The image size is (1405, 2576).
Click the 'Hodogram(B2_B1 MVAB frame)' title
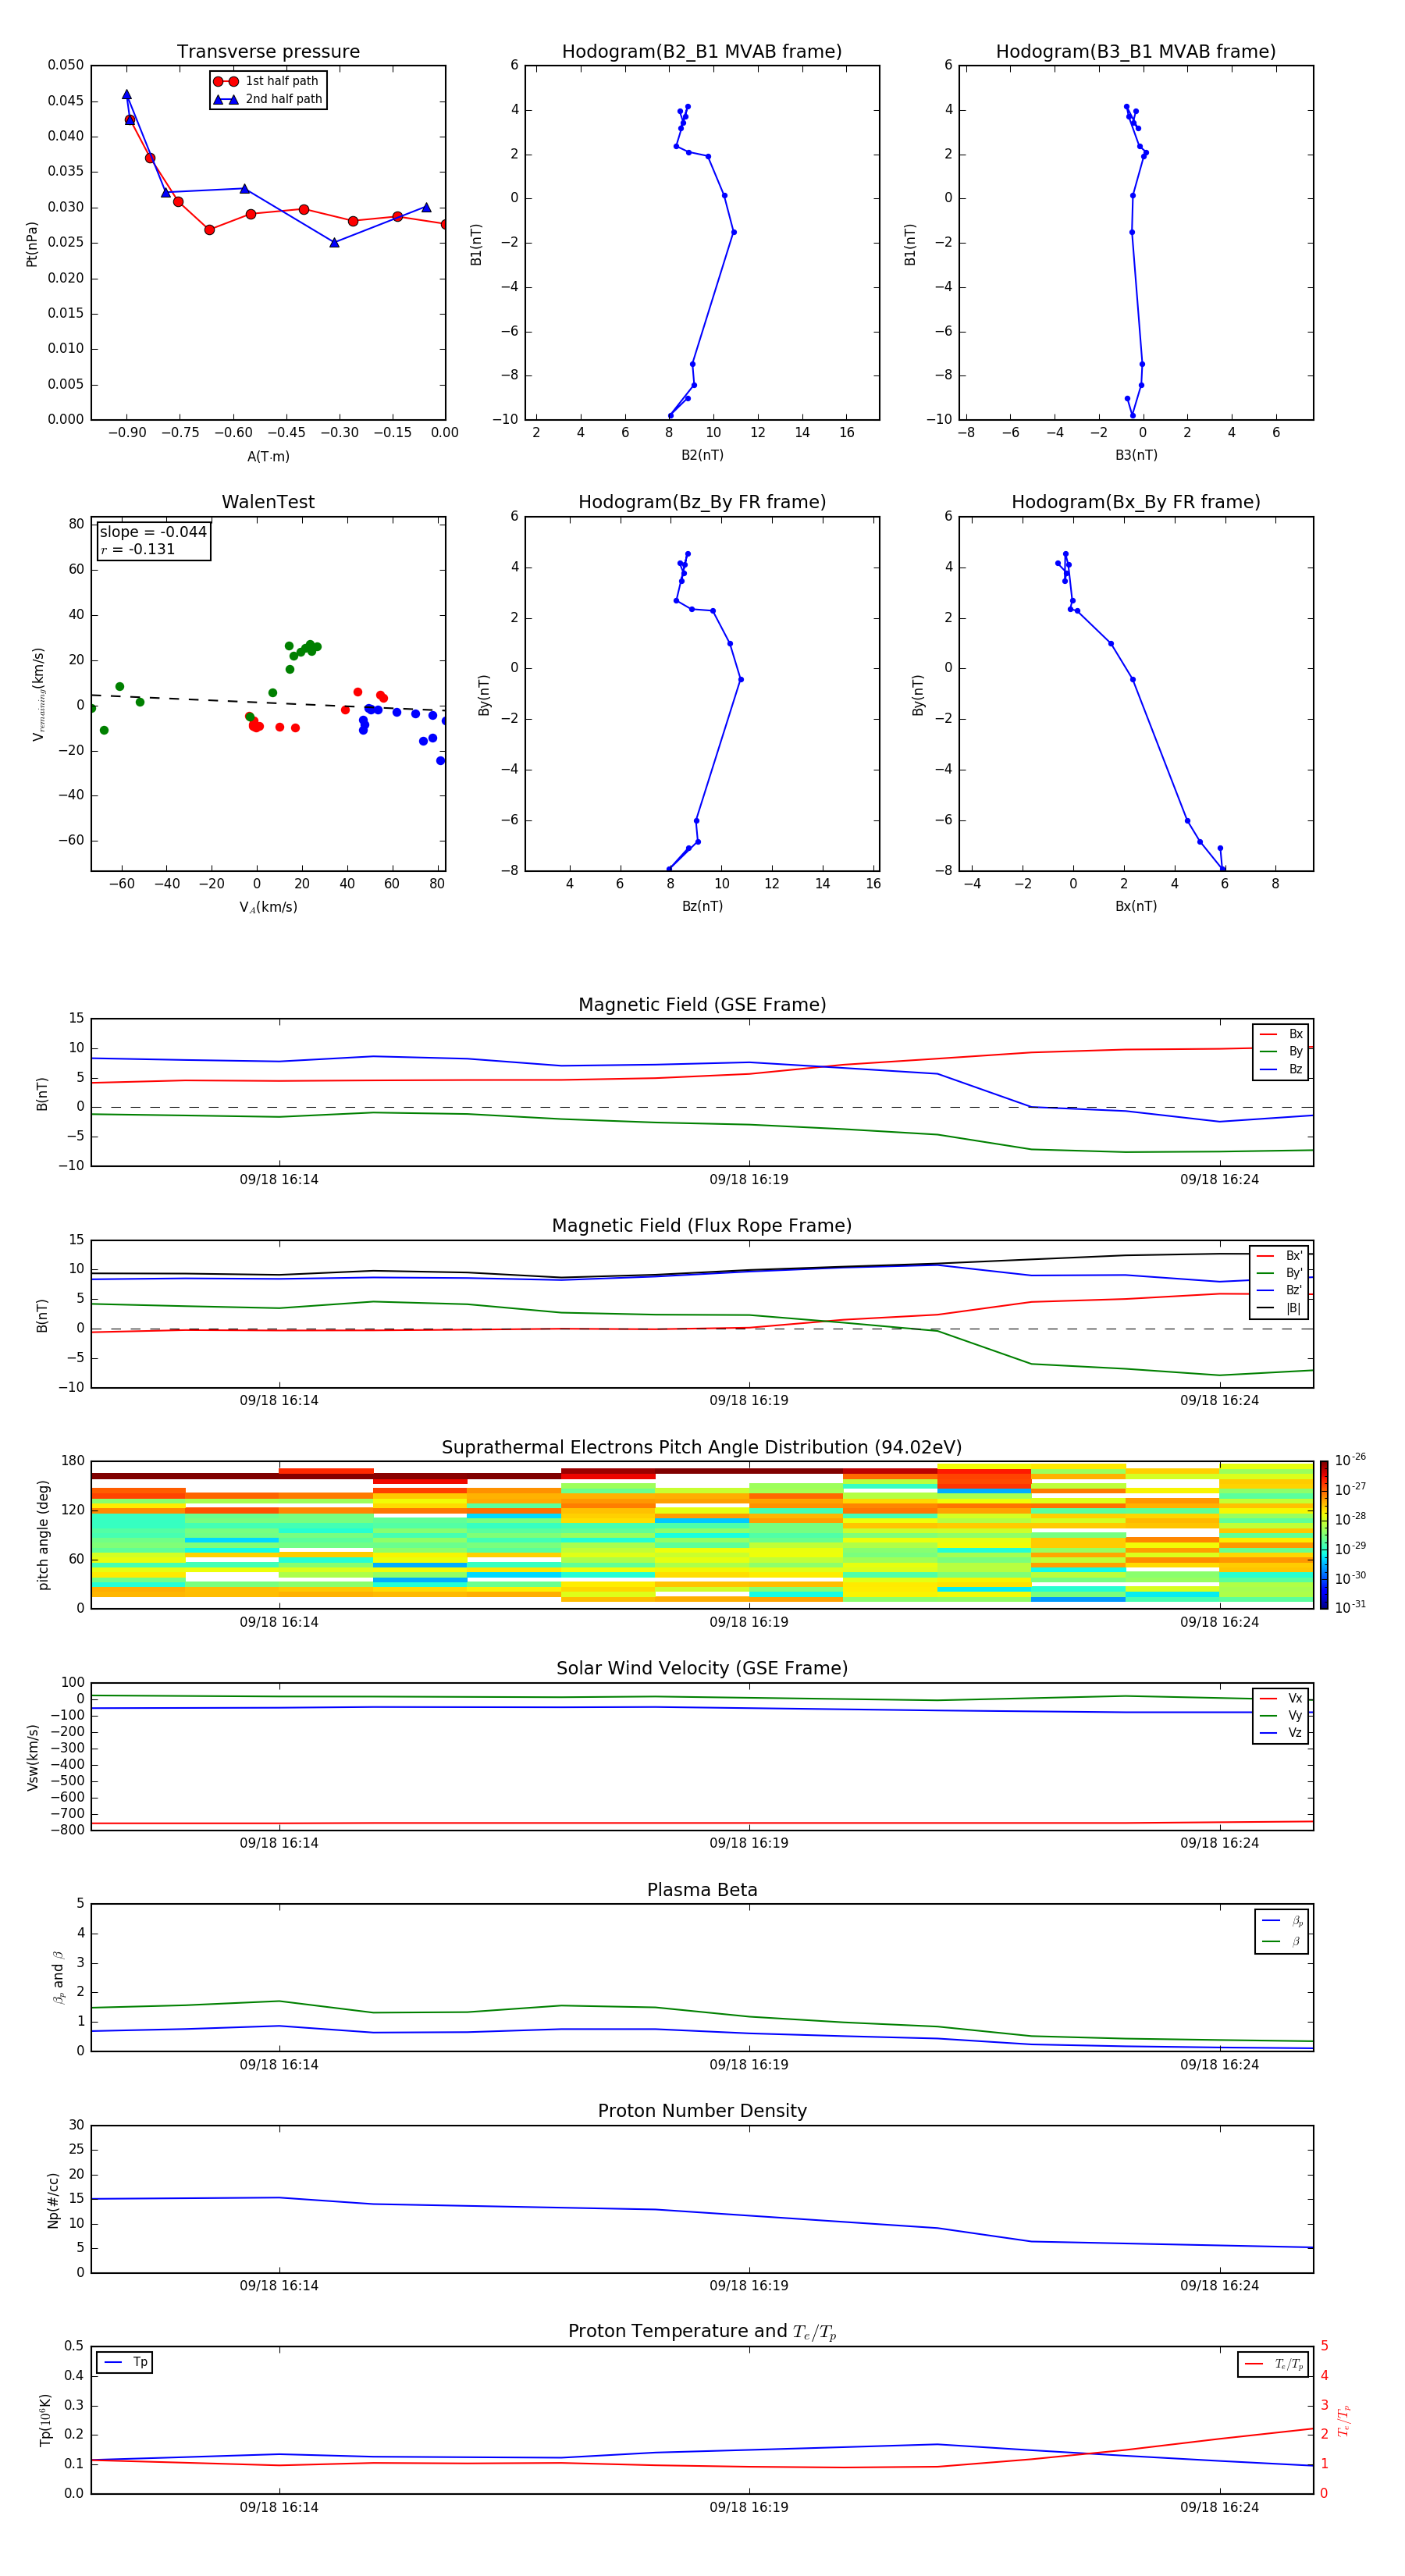pos(702,51)
